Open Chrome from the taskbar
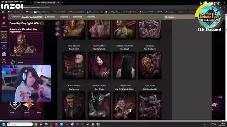This screenshot has width=227, height=127. pos(36,124)
